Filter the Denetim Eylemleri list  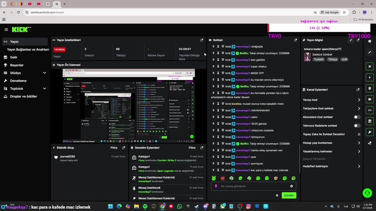(192, 148)
